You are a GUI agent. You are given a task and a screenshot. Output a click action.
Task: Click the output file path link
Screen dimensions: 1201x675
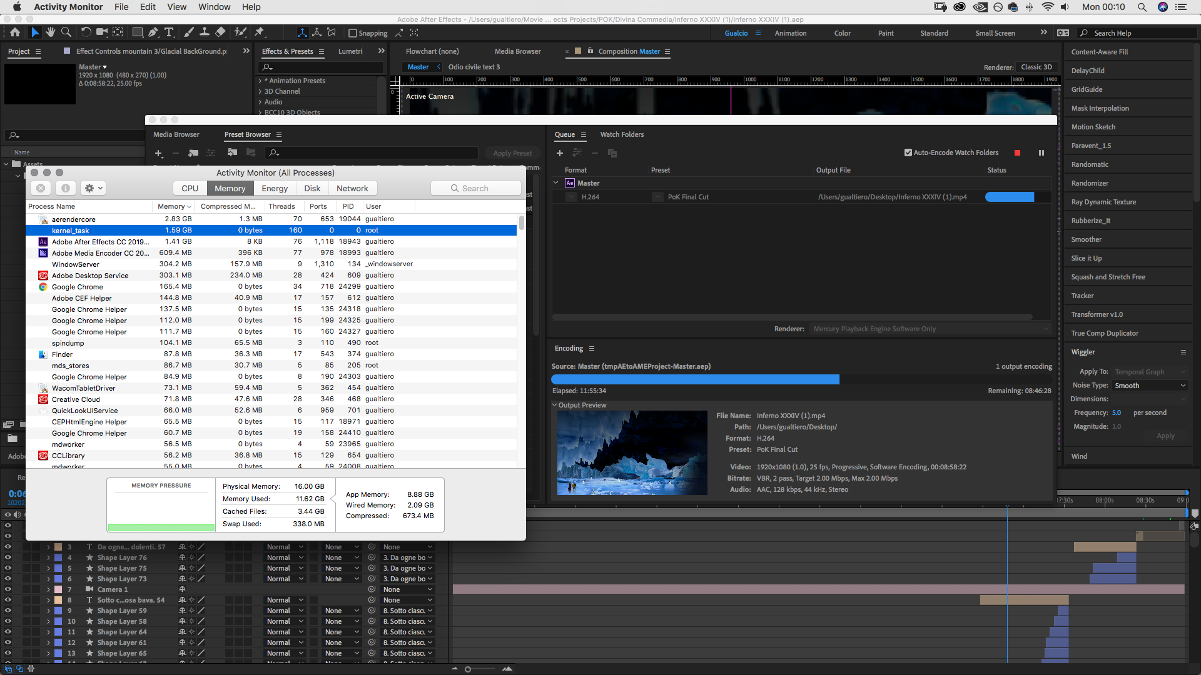tap(893, 197)
